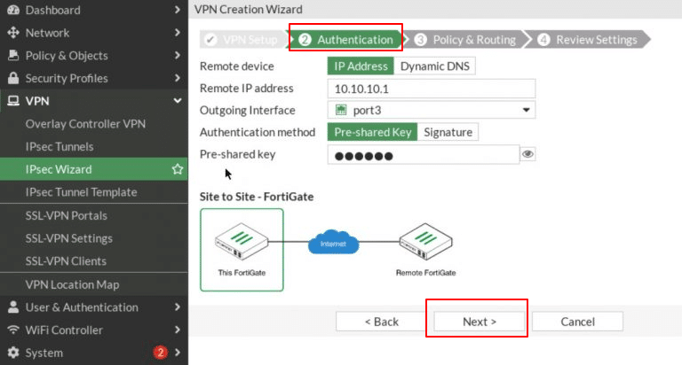The height and width of the screenshot is (365, 682).
Task: Click the Policy & Objects icon
Action: click(x=13, y=55)
